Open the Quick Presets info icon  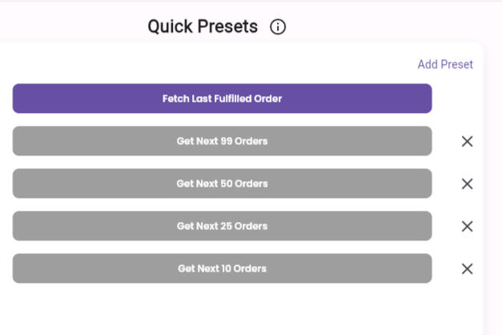pyautogui.click(x=278, y=27)
